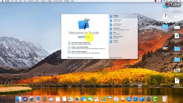Open the Editor menu
Viewport: 183px width, 103px height.
tap(37, 1)
